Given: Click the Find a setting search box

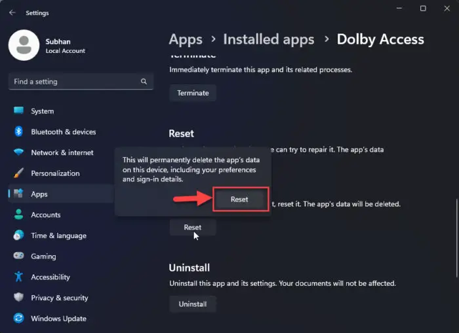Looking at the screenshot, I should 81,82.
